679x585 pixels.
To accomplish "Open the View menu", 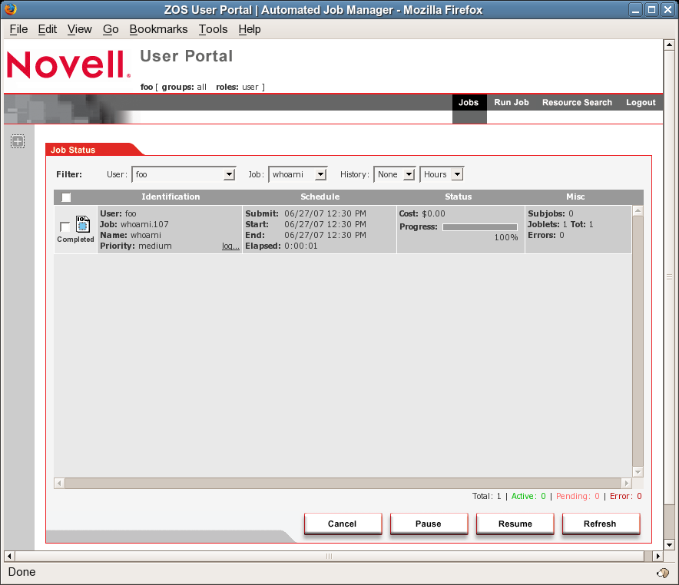I will click(79, 29).
